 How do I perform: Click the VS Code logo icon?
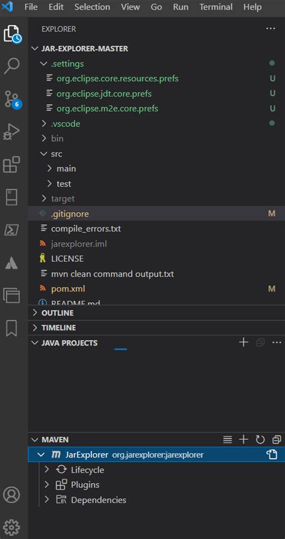[7, 7]
